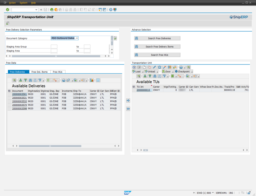256x196 pixels.
Task: Expand the Checkpoint button dropdown arrow
Action: (192, 72)
